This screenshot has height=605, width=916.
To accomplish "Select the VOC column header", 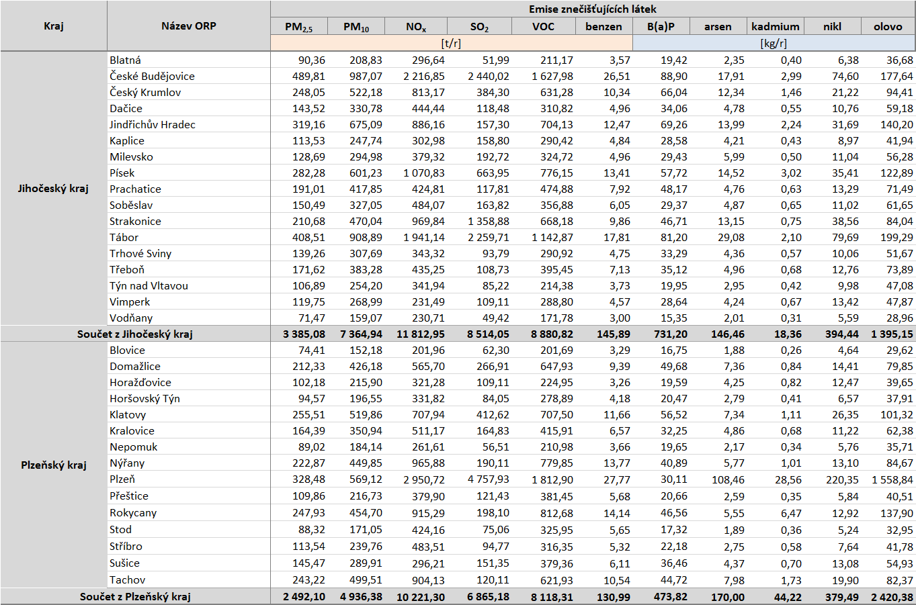I will tap(544, 27).
